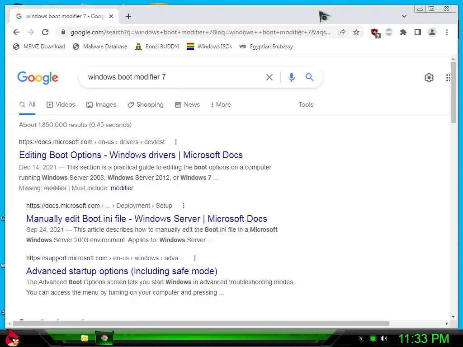Click the Google logo

(x=38, y=78)
